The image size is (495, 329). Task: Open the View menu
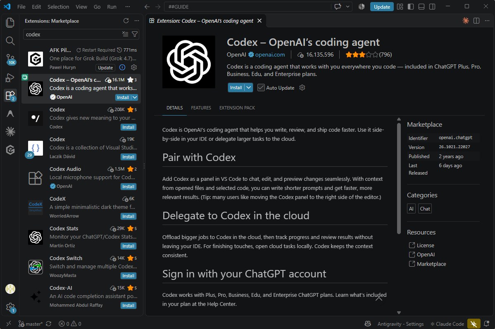click(81, 7)
